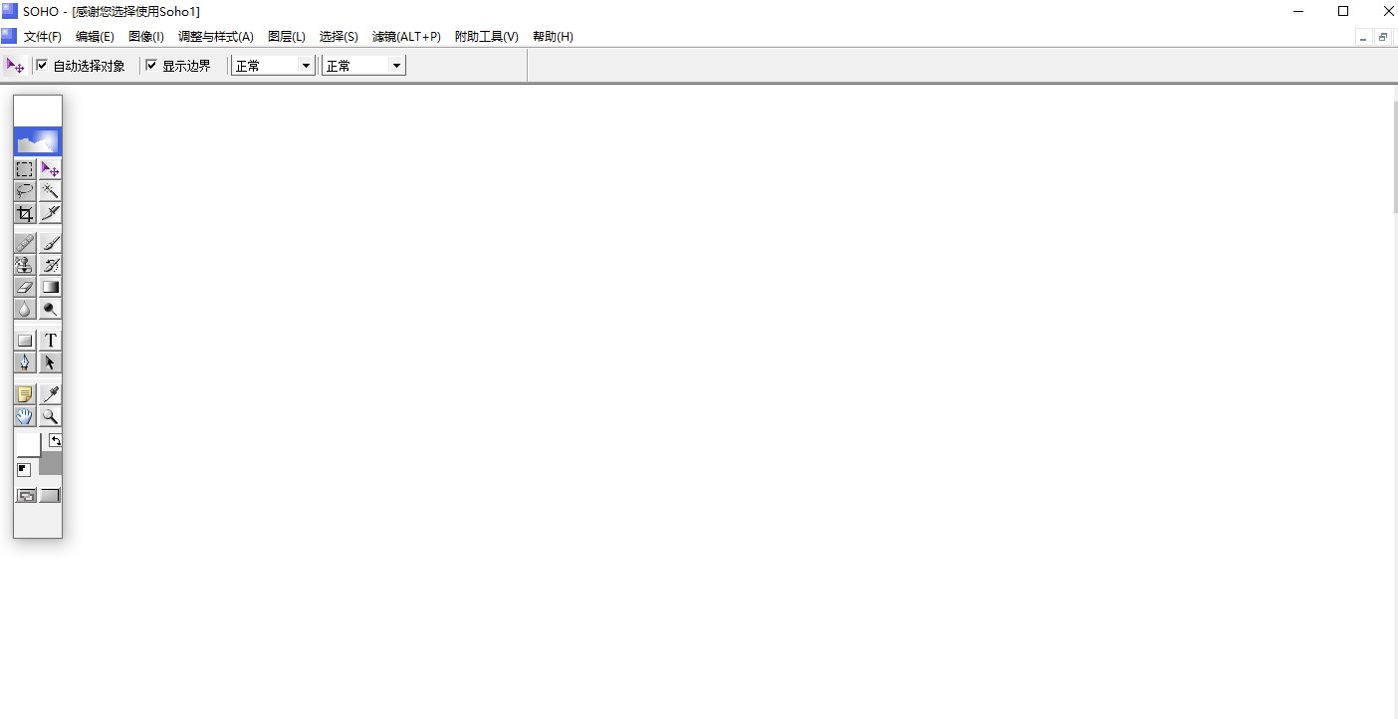Image resolution: width=1398 pixels, height=719 pixels.
Task: Select the Zoom magnifier tool
Action: (x=50, y=416)
